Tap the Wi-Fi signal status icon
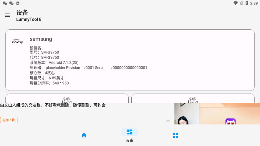Screen dimensions: 260x146 point(236,3)
